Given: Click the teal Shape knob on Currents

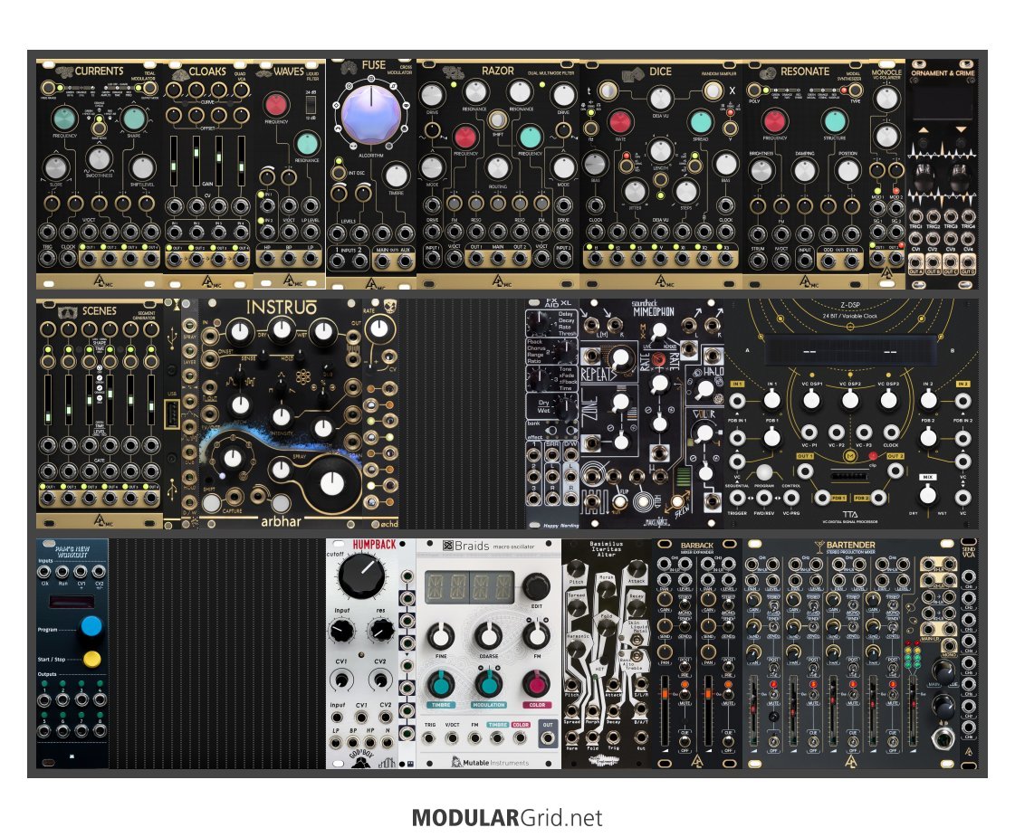Looking at the screenshot, I should (134, 119).
